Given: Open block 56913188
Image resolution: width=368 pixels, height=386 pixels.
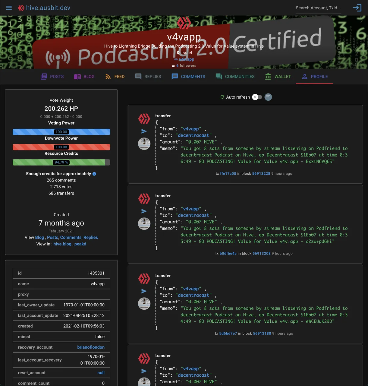Looking at the screenshot, I should click(x=262, y=334).
